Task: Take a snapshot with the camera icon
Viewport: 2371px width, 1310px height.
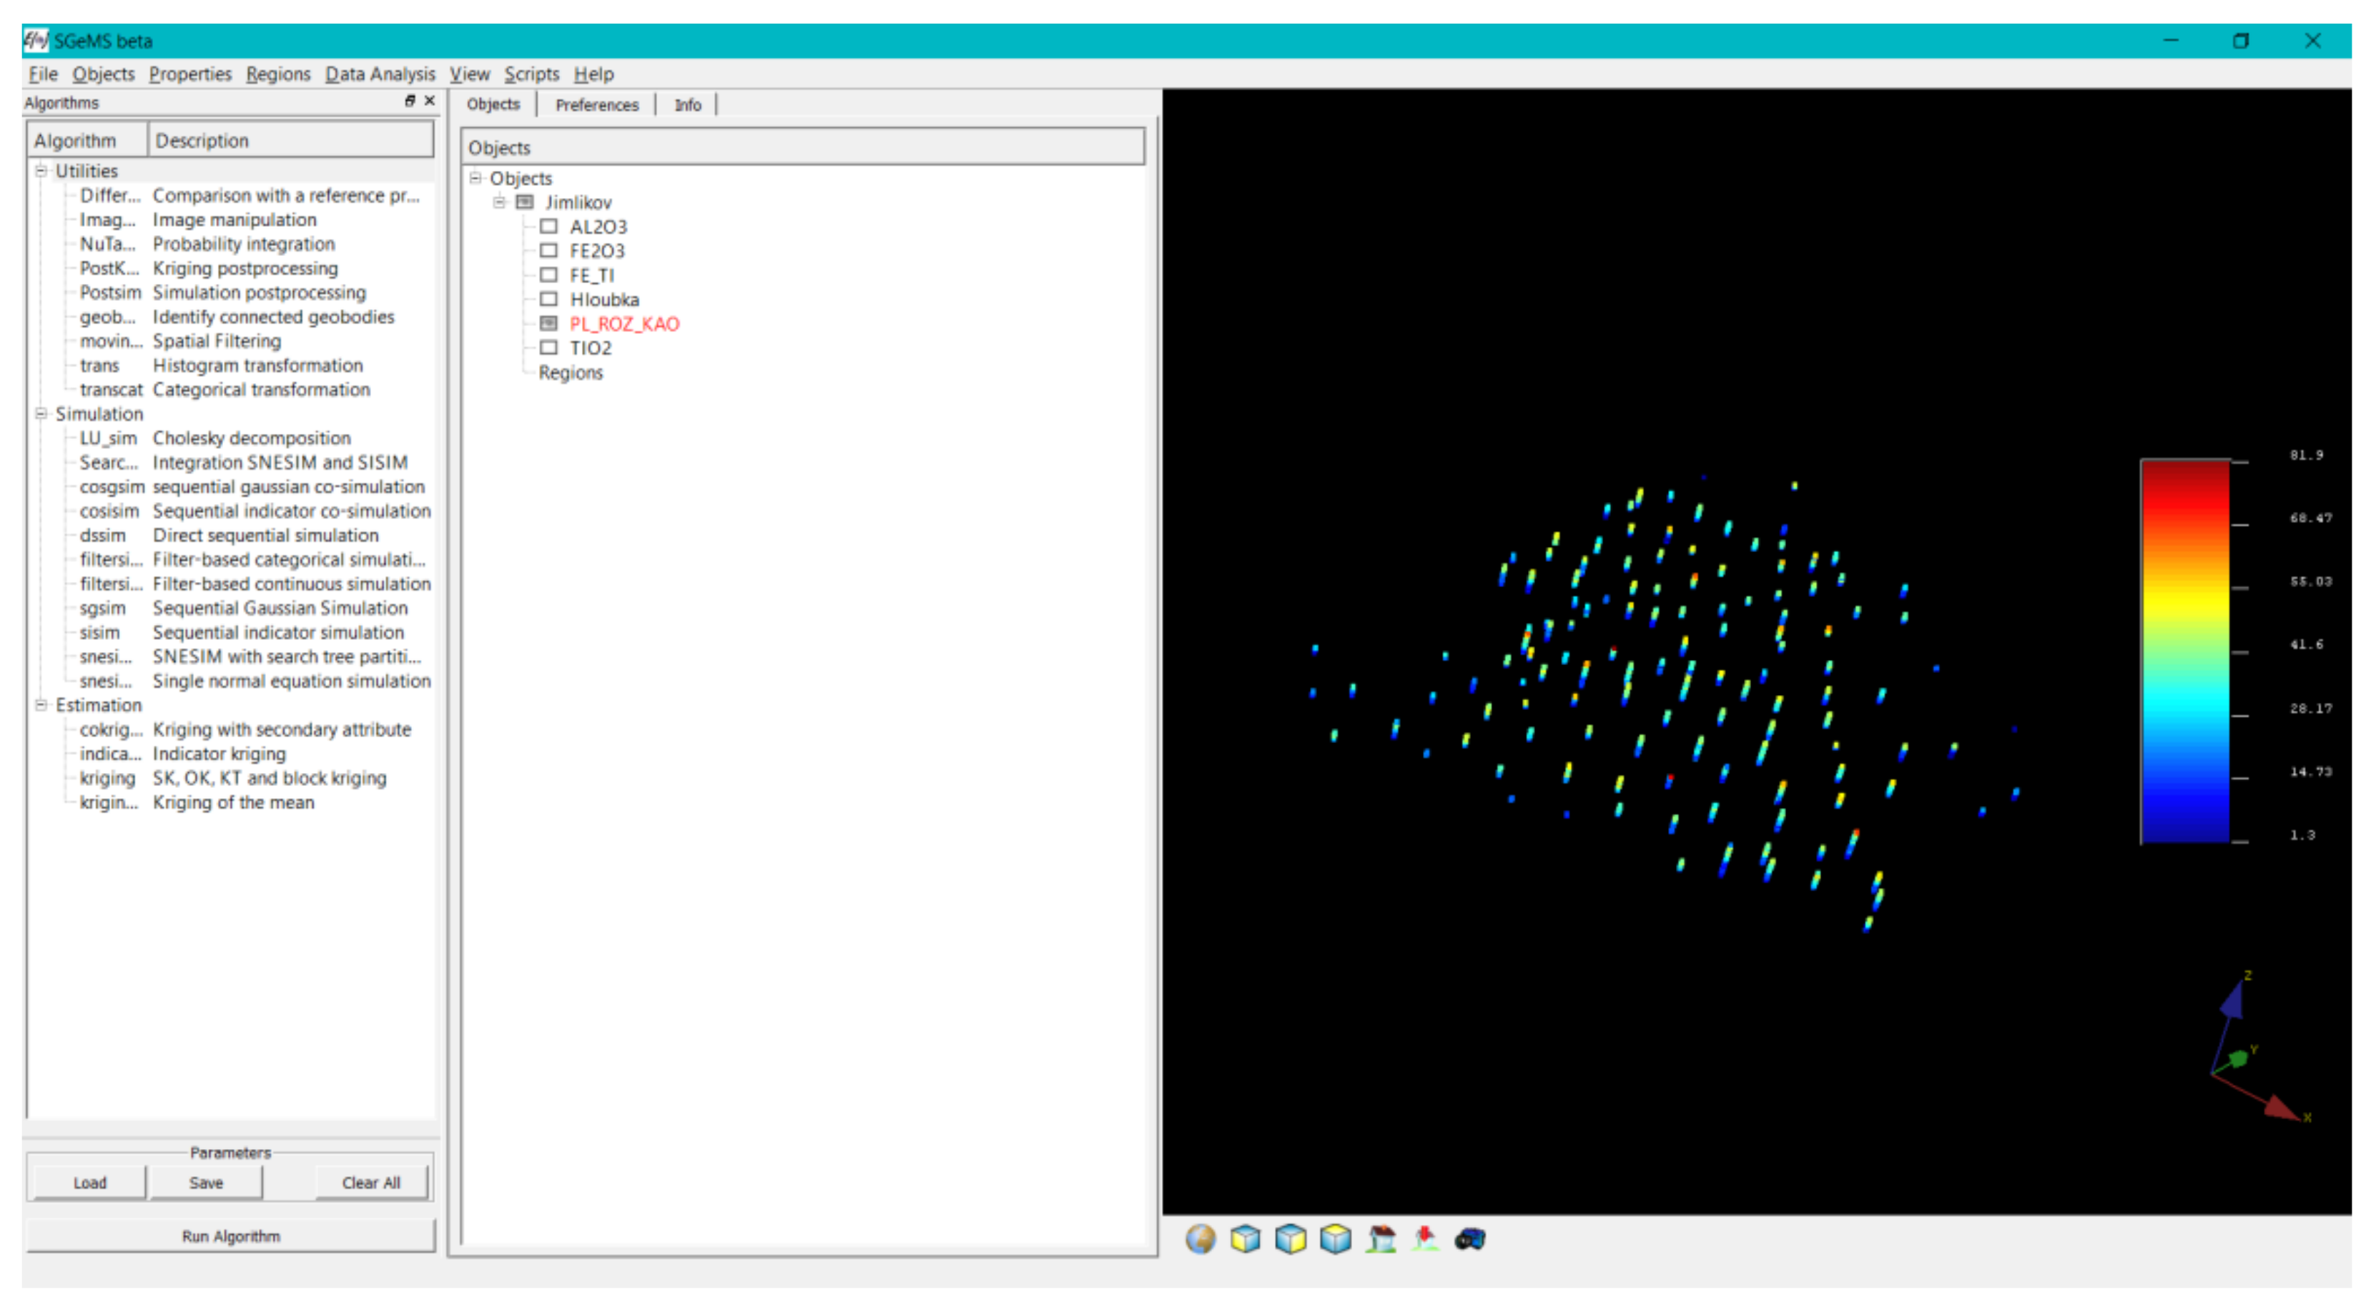Action: 1470,1239
